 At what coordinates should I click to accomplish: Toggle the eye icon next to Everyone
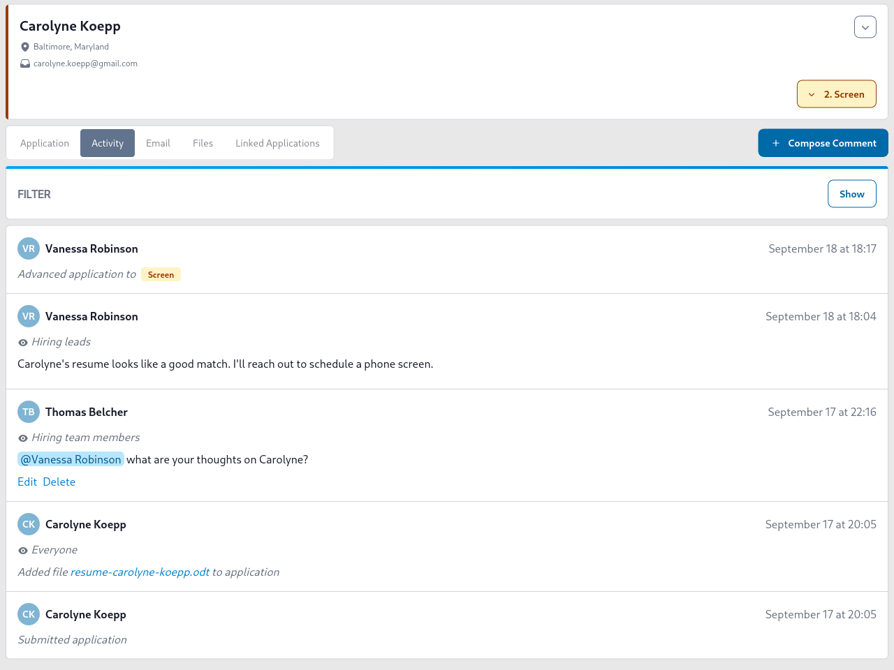pyautogui.click(x=22, y=550)
